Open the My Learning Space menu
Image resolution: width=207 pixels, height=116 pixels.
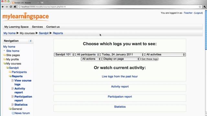click(x=16, y=27)
